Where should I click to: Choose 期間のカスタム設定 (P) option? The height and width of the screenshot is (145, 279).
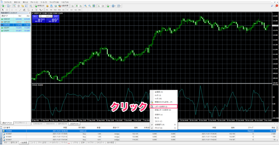pos(163,102)
